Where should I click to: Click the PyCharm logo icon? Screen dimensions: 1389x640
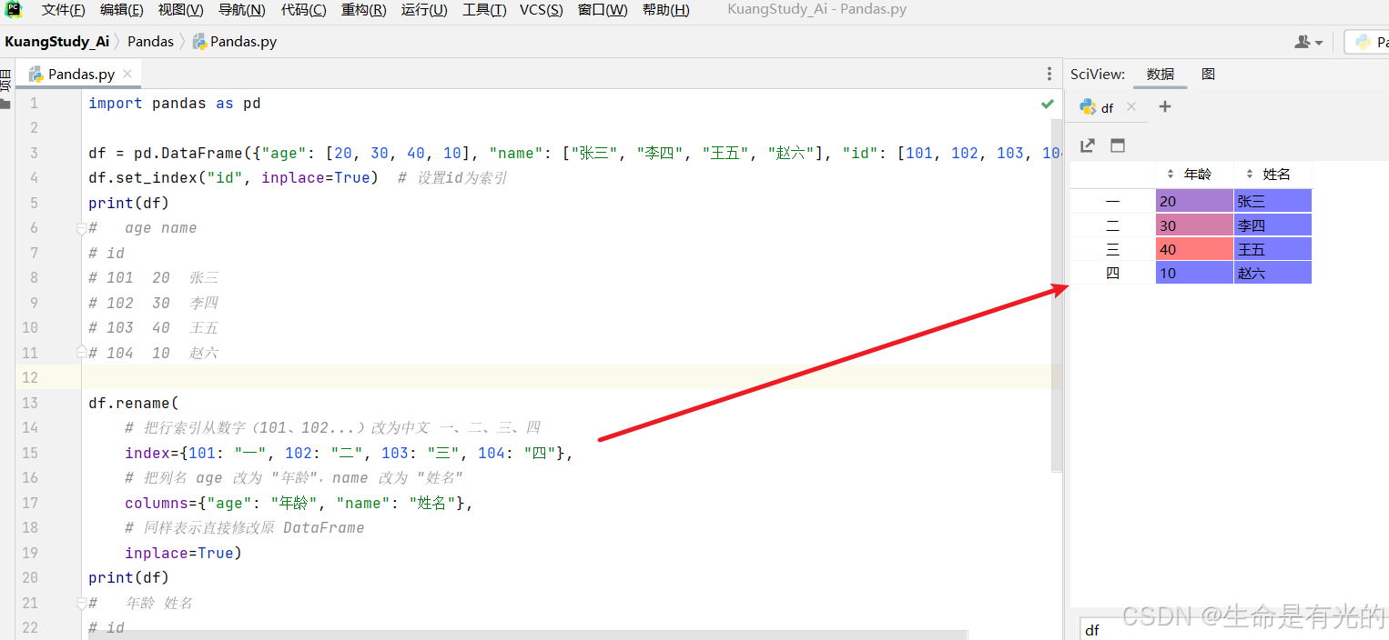[14, 10]
